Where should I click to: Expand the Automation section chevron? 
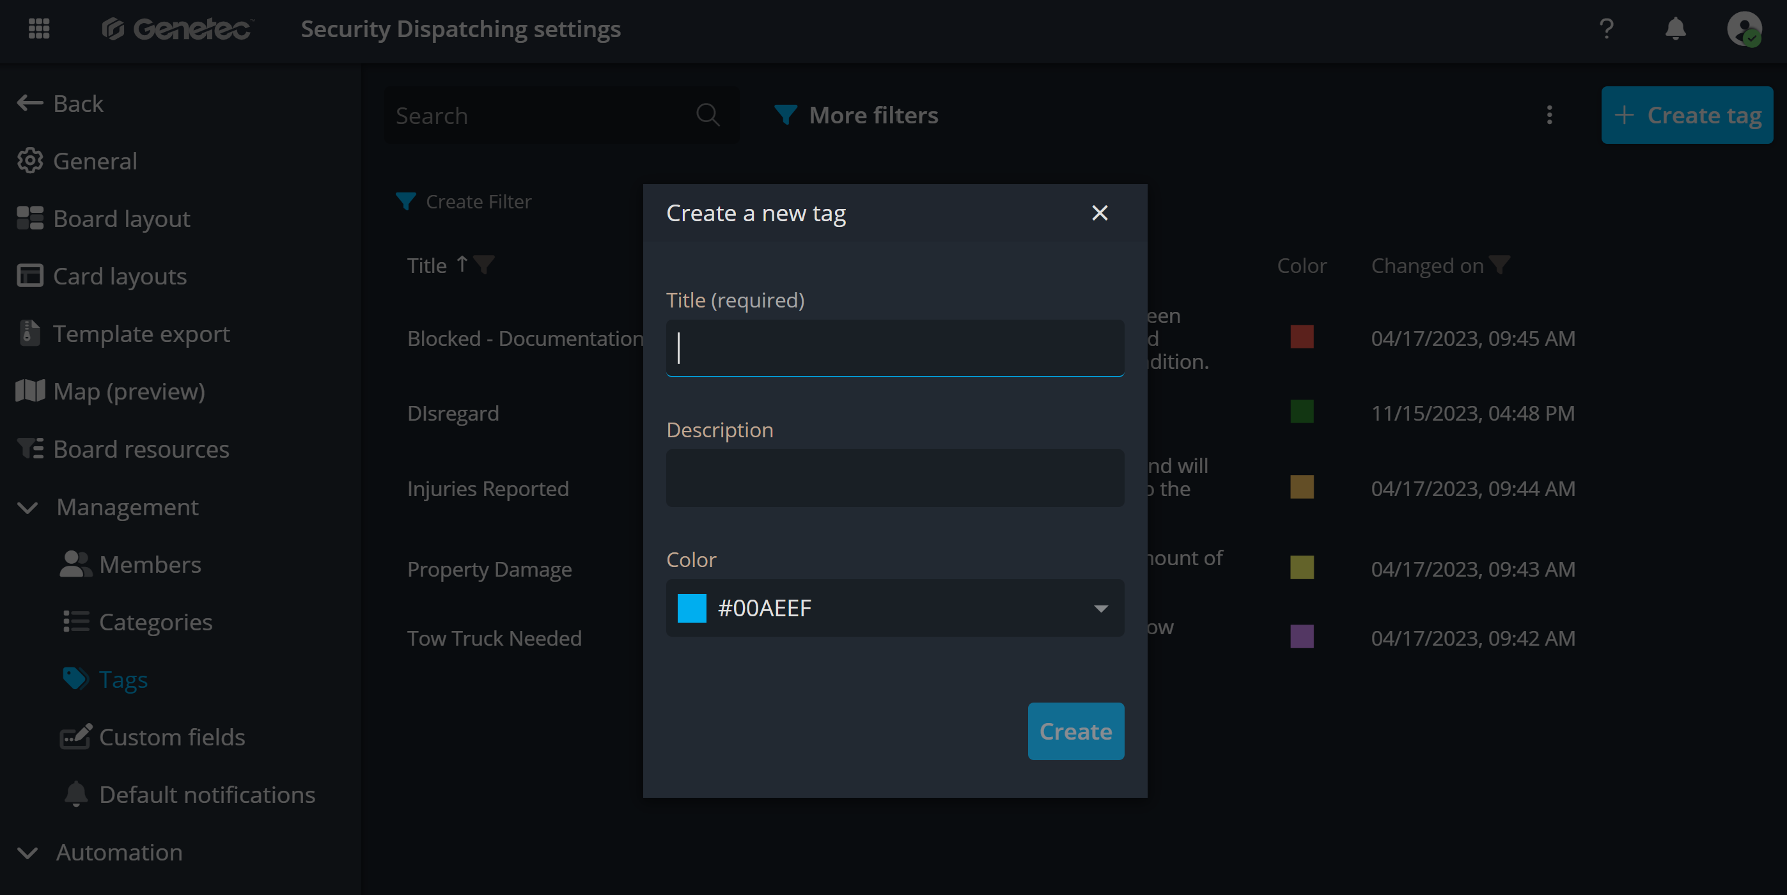[27, 852]
